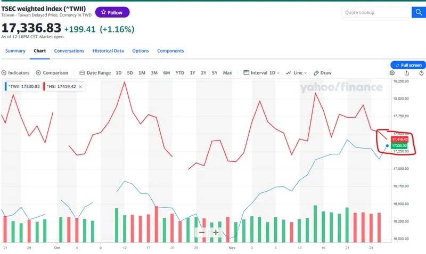The width and height of the screenshot is (426, 254).
Task: Open the Summary tab
Action: pos(15,51)
